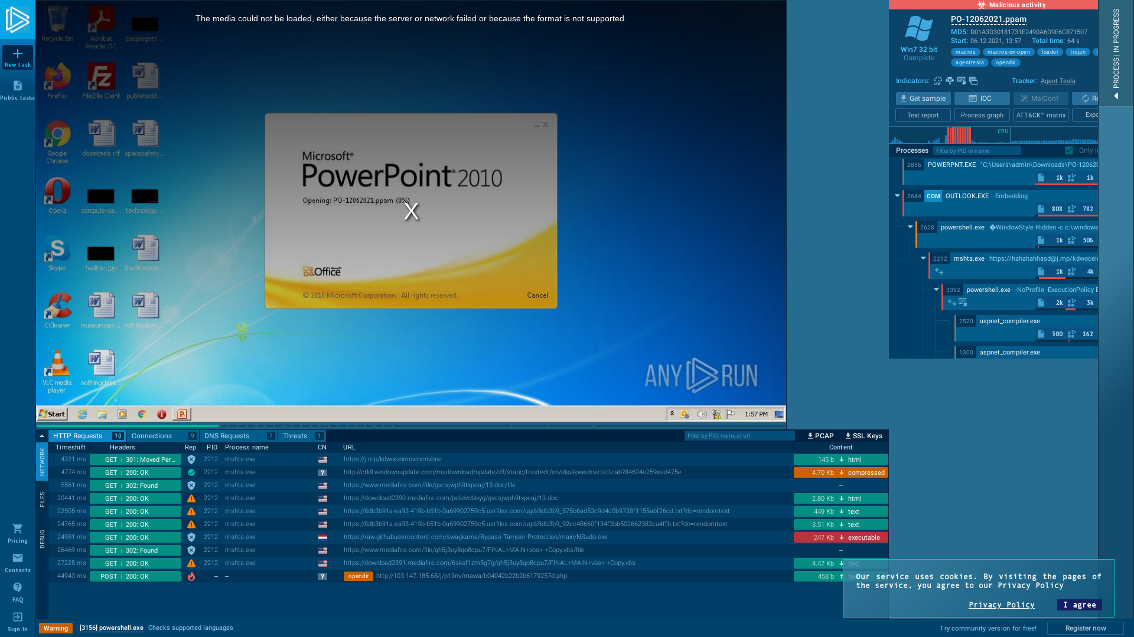Select the FileZilla Client desktop icon
Screen dimensions: 1134x637
click(101, 81)
